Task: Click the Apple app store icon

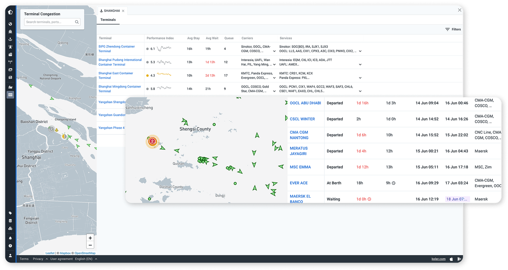Action: tap(451, 259)
